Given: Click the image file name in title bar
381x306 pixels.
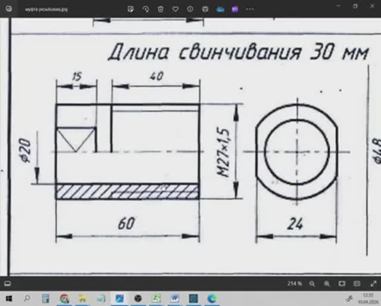Looking at the screenshot, I should click(46, 10).
